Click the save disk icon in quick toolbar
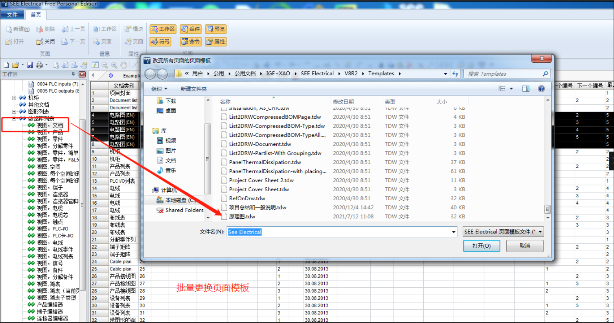This screenshot has width=614, height=323. coord(30,65)
